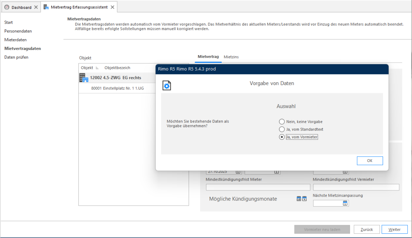The width and height of the screenshot is (412, 238).
Task: Click into the Mindestkündigungsfrist Vermieter field
Action: coord(356,187)
